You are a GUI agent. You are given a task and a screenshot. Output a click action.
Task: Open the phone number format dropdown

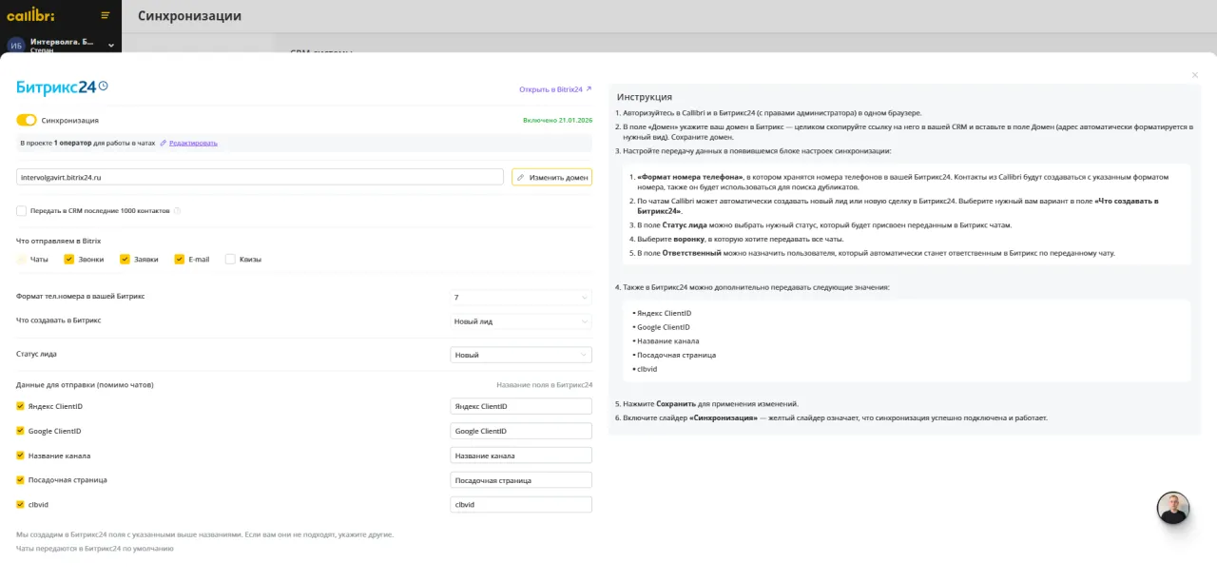(x=520, y=298)
